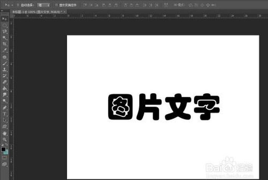Close the 图片文字 document tab
The width and height of the screenshot is (268, 180).
(65, 12)
